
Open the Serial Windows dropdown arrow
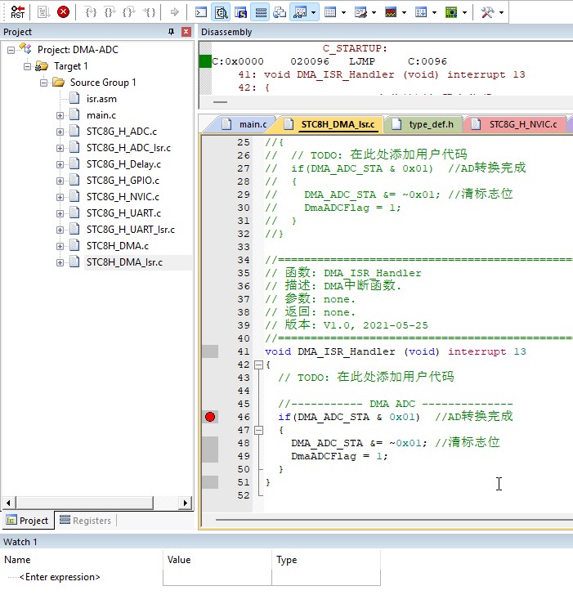coord(374,12)
